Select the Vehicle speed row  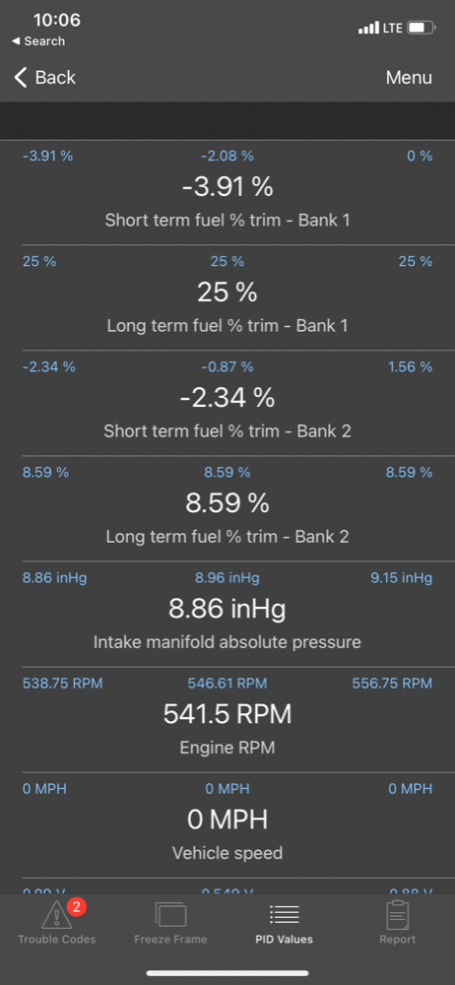[x=227, y=825]
